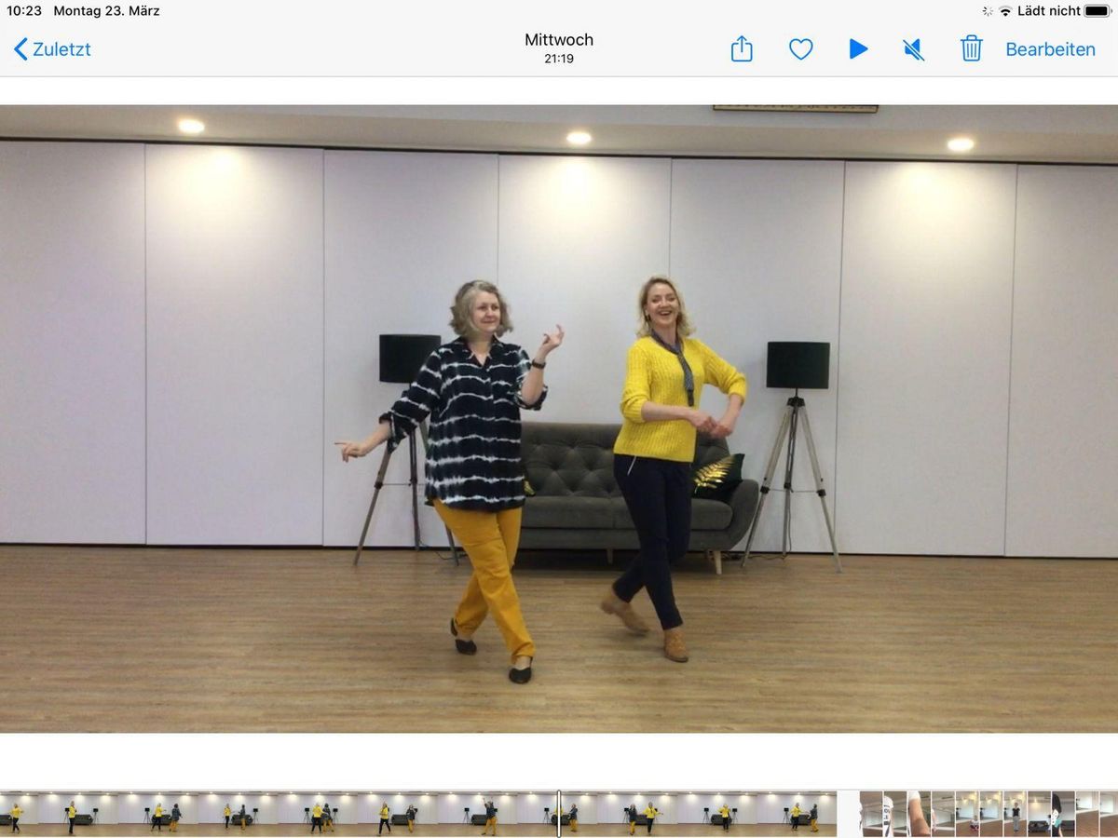Tap the Wi-Fi icon in the status bar
This screenshot has width=1118, height=838.
pos(1005,11)
